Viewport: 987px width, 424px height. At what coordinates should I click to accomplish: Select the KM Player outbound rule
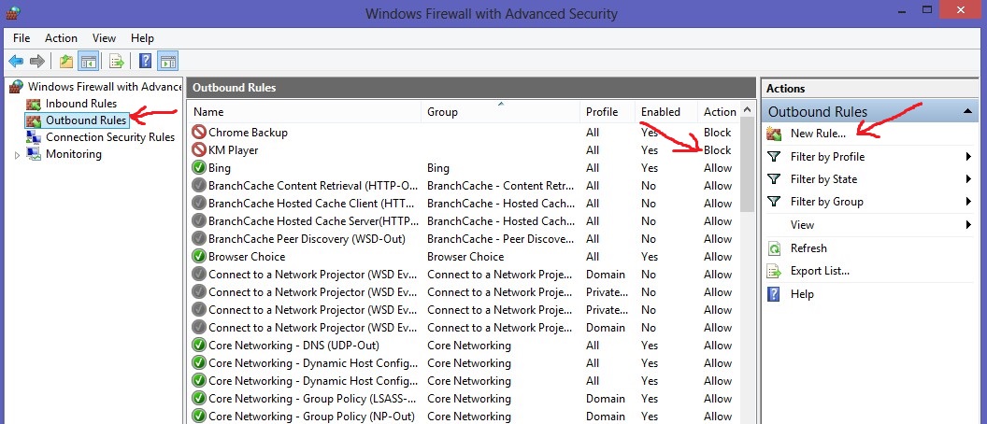(x=234, y=150)
